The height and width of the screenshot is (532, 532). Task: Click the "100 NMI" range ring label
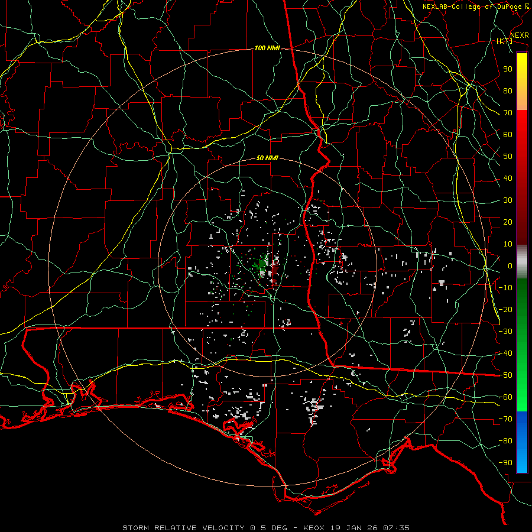pyautogui.click(x=267, y=48)
